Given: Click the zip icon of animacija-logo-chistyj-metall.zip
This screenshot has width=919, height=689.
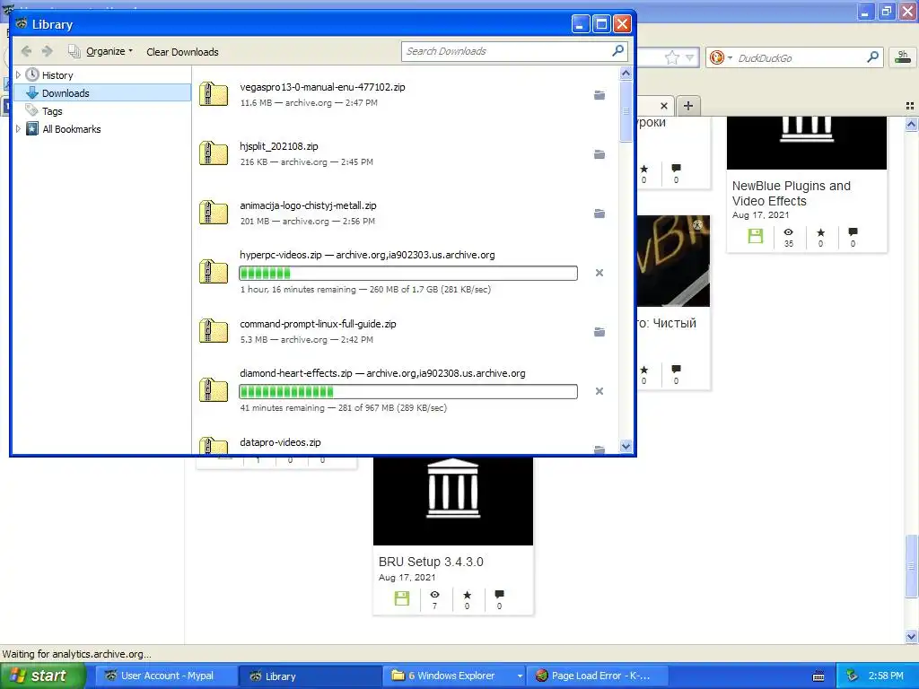Looking at the screenshot, I should 214,213.
